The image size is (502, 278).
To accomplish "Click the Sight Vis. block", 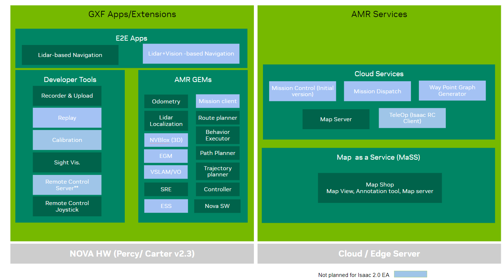I will (67, 163).
